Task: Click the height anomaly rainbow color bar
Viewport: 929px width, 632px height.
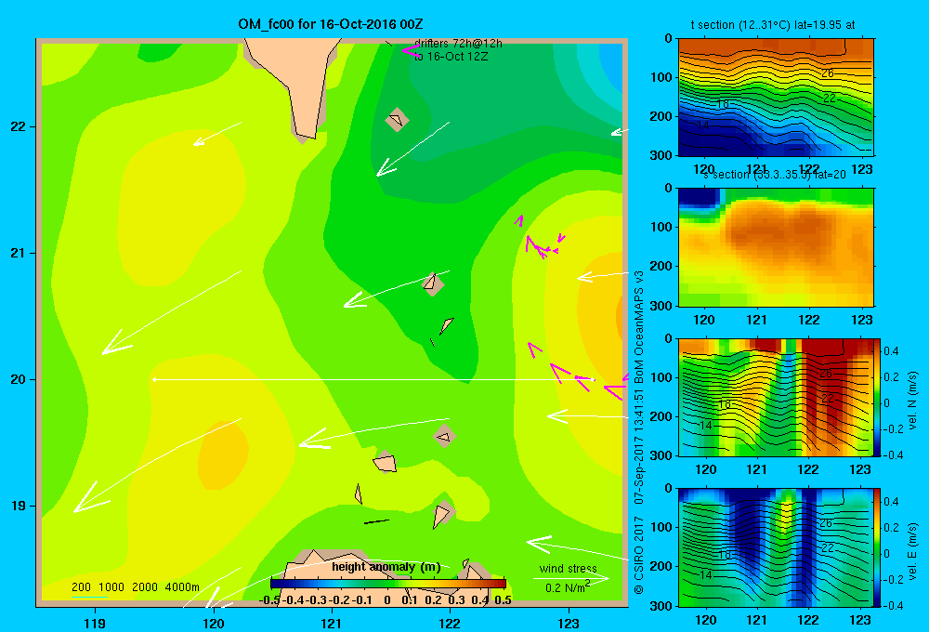Action: (387, 584)
